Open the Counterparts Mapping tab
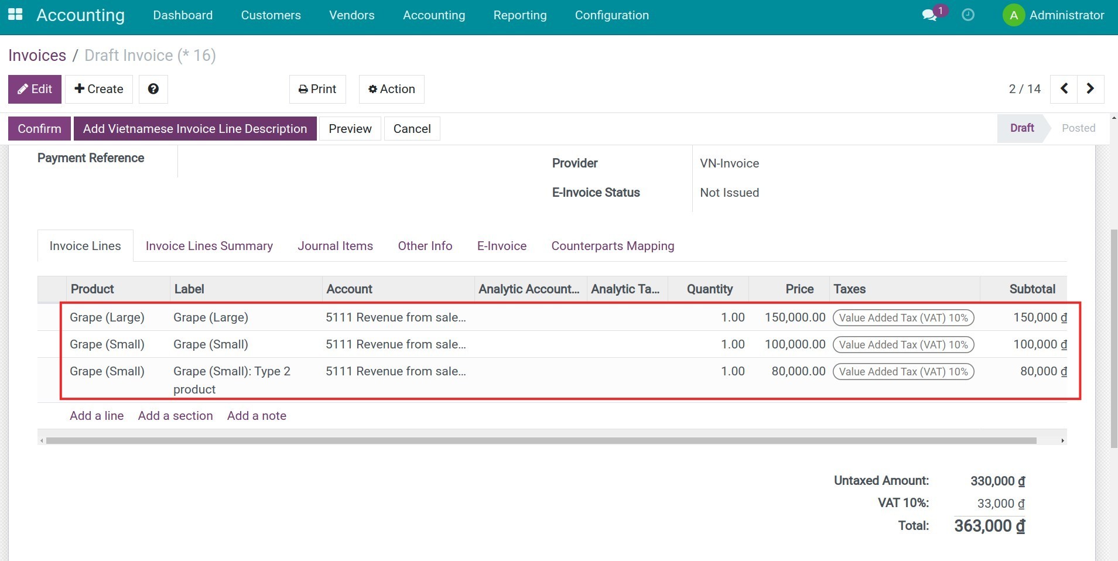1118x561 pixels. (x=613, y=246)
